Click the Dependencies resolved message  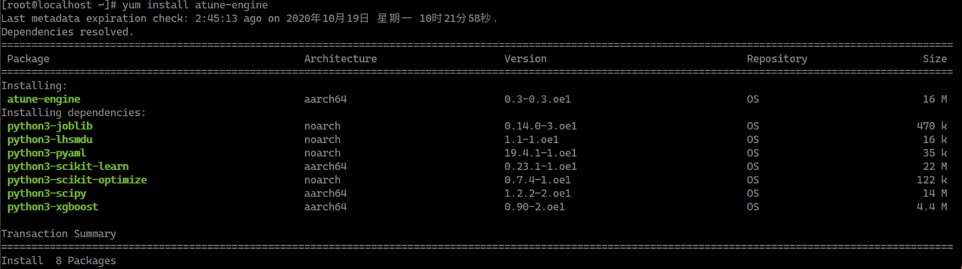tap(67, 32)
